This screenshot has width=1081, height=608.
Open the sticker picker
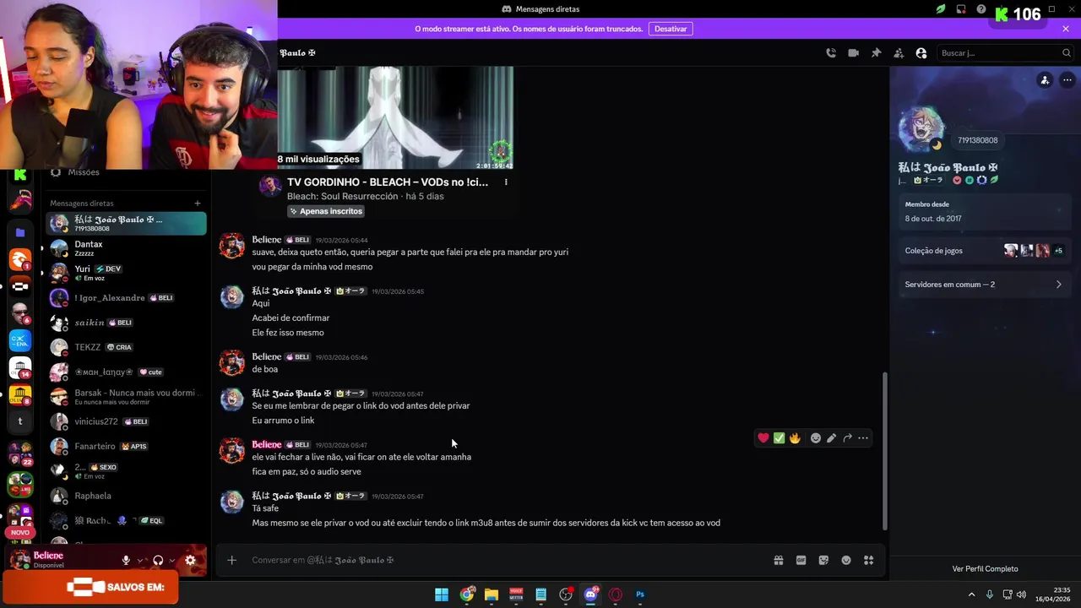coord(823,560)
